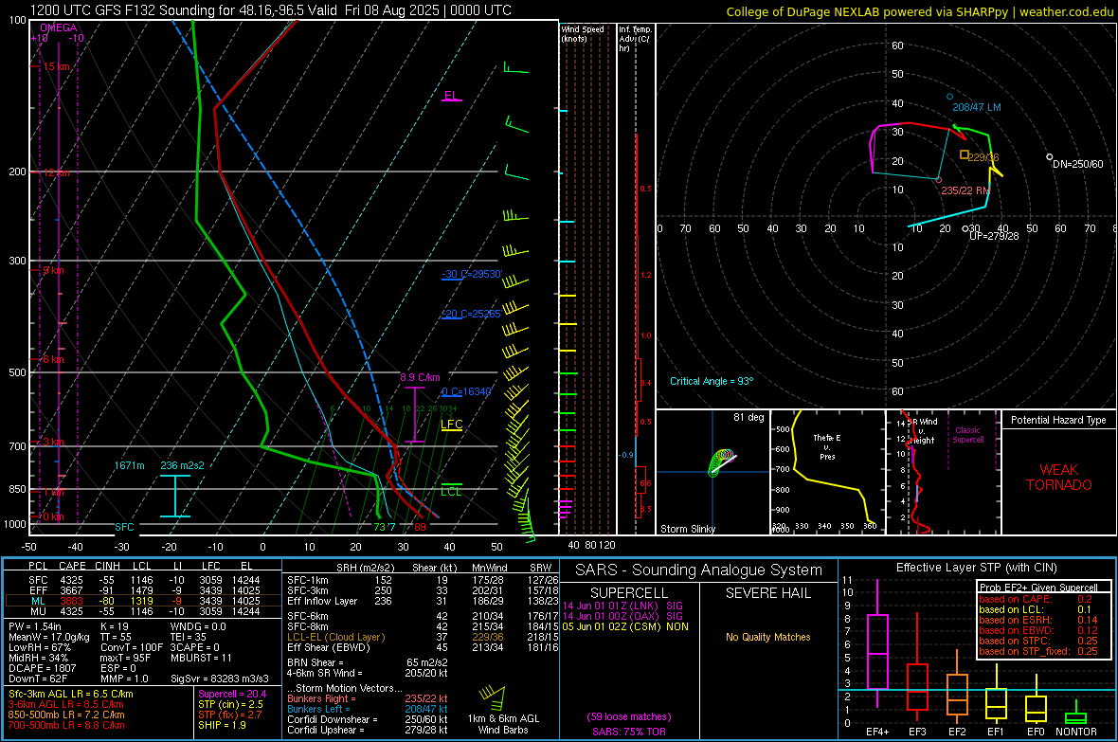Viewport: 1118px width, 742px height.
Task: Click the WEAK TORNADO hazard text
Action: pyautogui.click(x=1059, y=478)
